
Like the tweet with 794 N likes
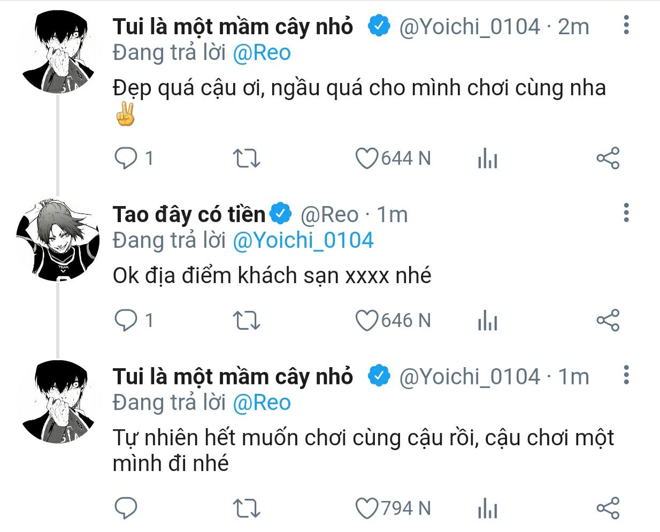pyautogui.click(x=367, y=508)
